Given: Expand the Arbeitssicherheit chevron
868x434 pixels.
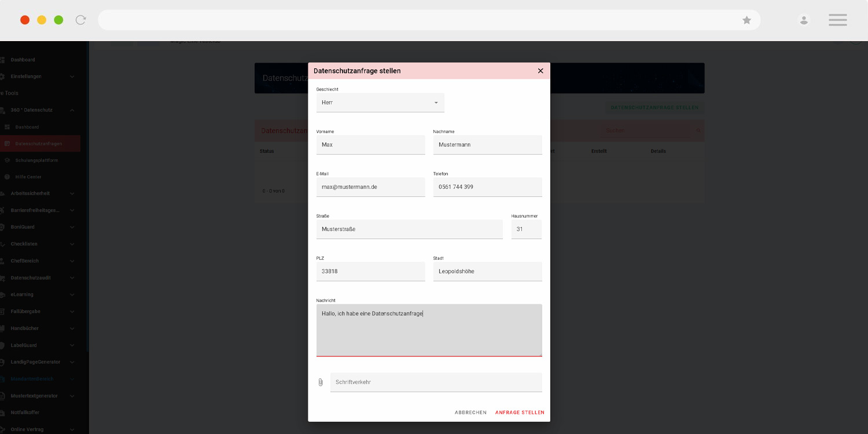Looking at the screenshot, I should tap(72, 194).
